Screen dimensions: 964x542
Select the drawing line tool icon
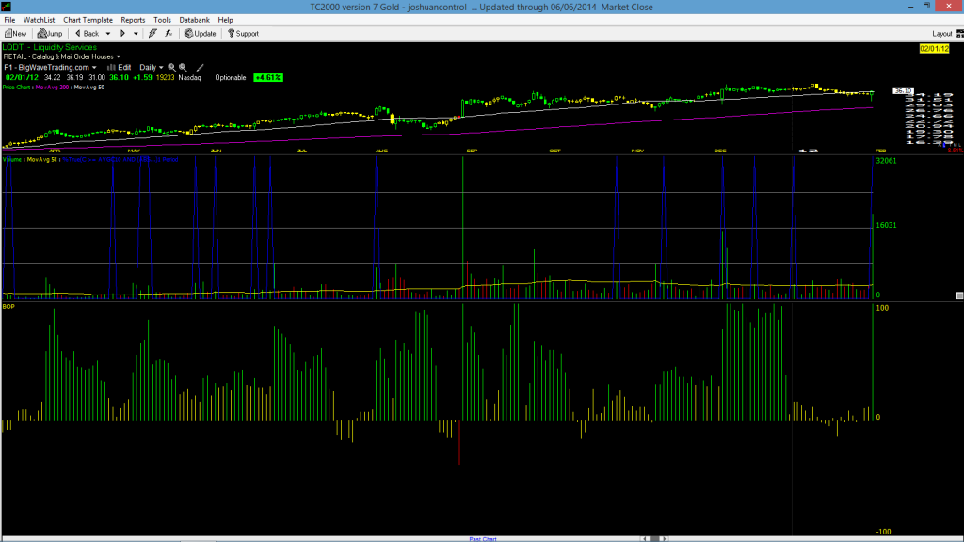click(200, 67)
